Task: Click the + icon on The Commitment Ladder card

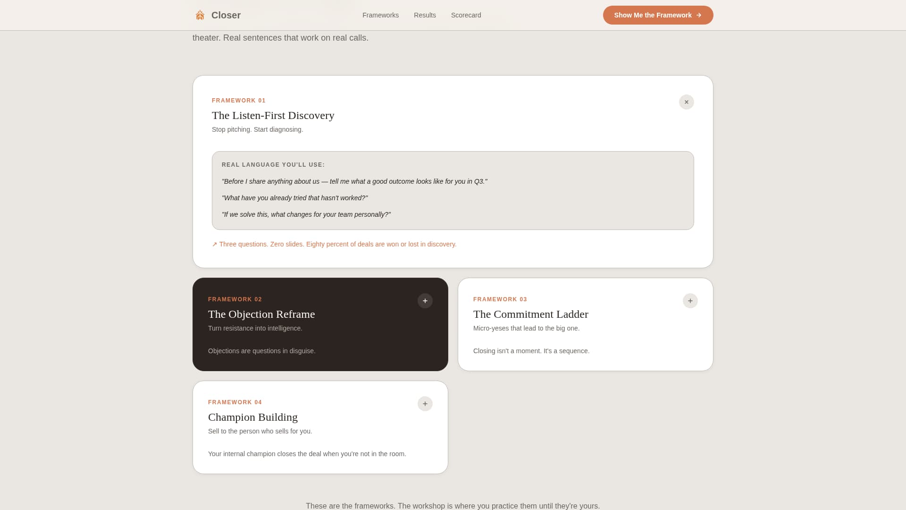Action: pyautogui.click(x=690, y=301)
